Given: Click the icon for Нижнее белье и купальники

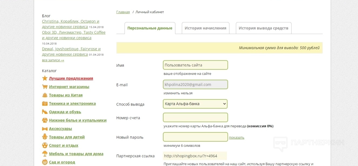Looking at the screenshot, I should 45,120.
